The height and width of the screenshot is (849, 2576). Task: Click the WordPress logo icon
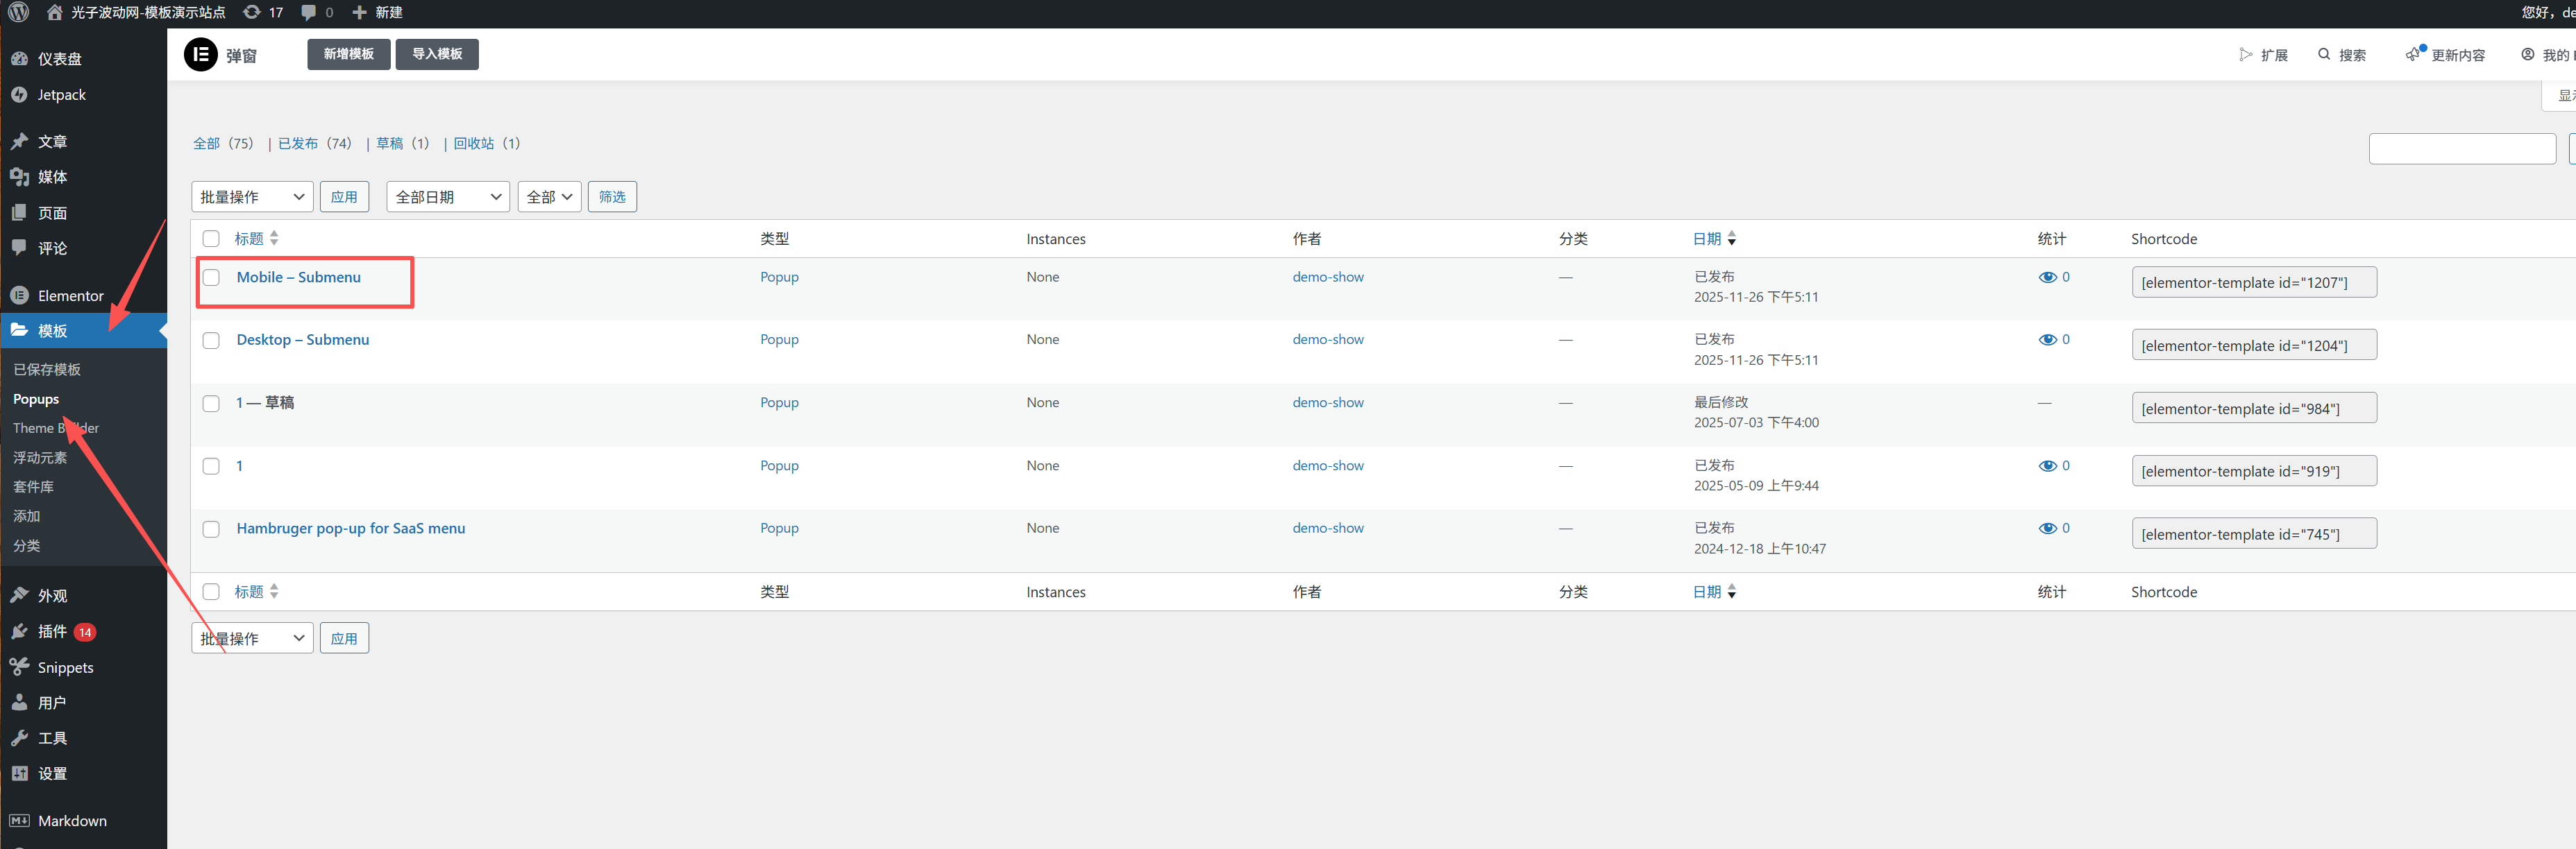pos(18,12)
